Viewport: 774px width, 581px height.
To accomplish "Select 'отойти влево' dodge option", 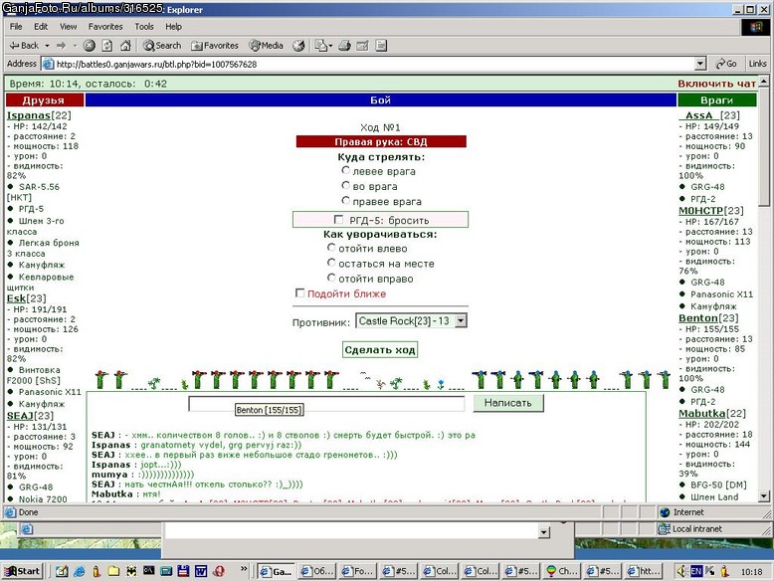I will point(331,248).
